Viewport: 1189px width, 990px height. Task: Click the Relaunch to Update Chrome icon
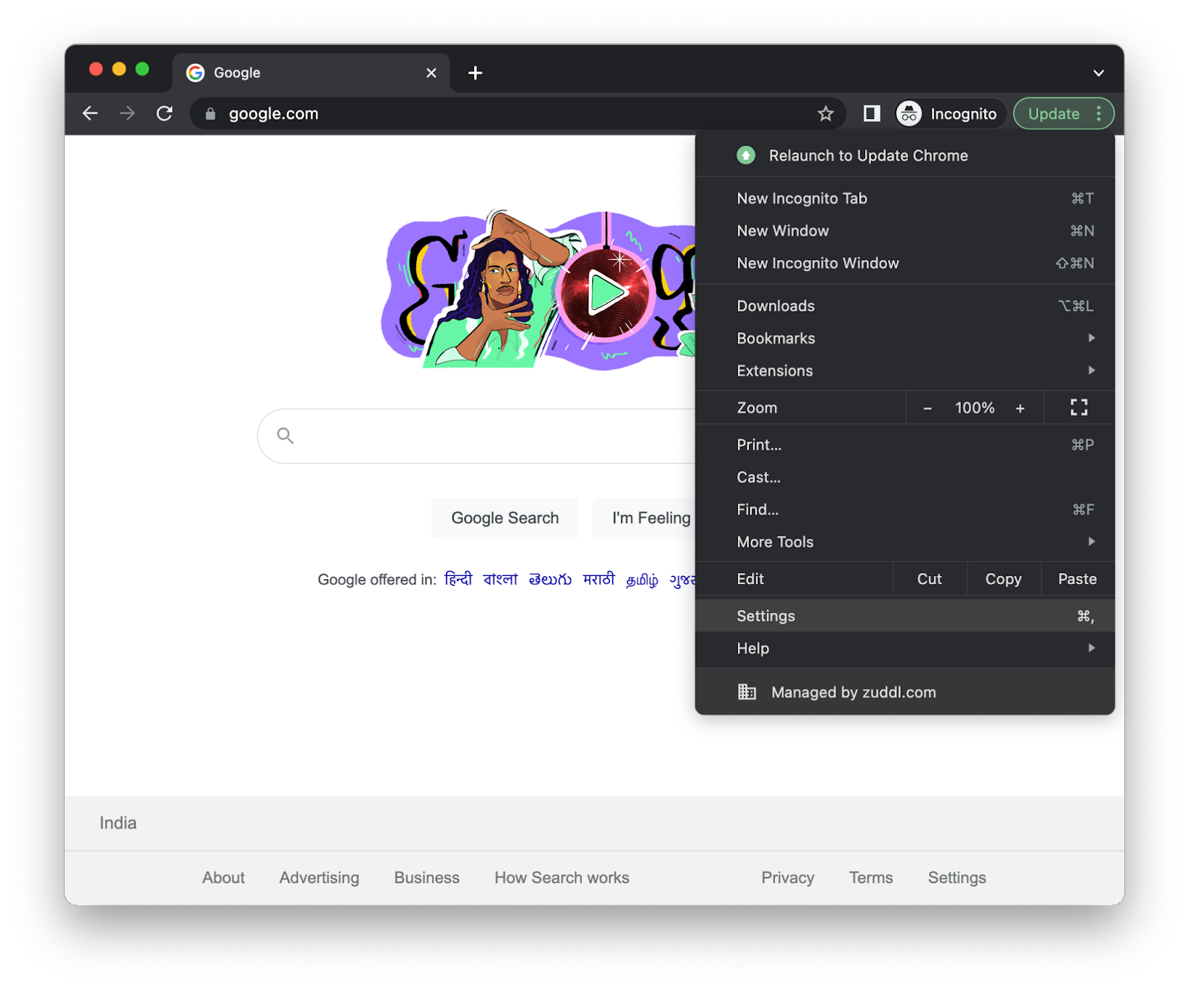pyautogui.click(x=745, y=155)
